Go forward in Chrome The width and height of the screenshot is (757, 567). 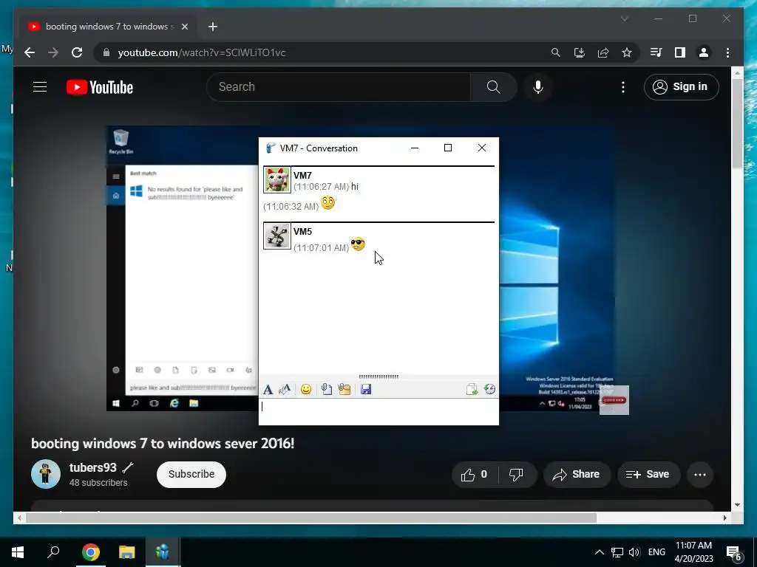pos(53,52)
